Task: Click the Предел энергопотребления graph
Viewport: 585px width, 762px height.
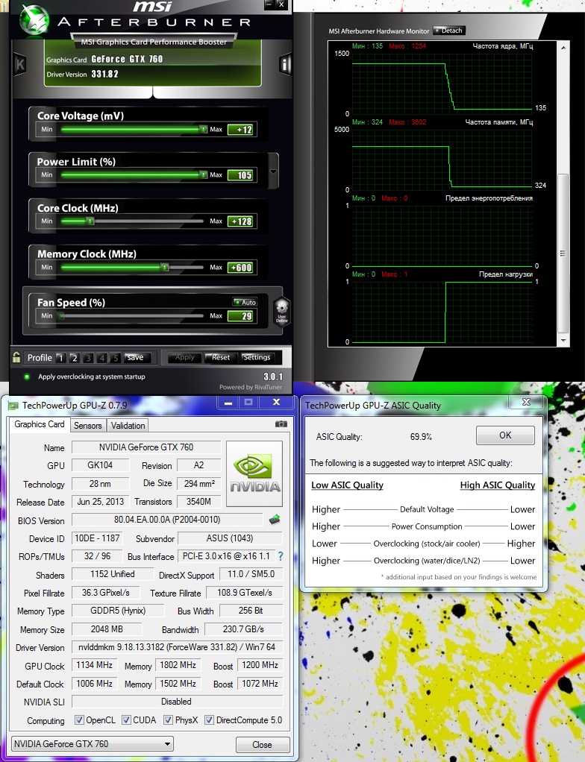Action: (x=442, y=236)
